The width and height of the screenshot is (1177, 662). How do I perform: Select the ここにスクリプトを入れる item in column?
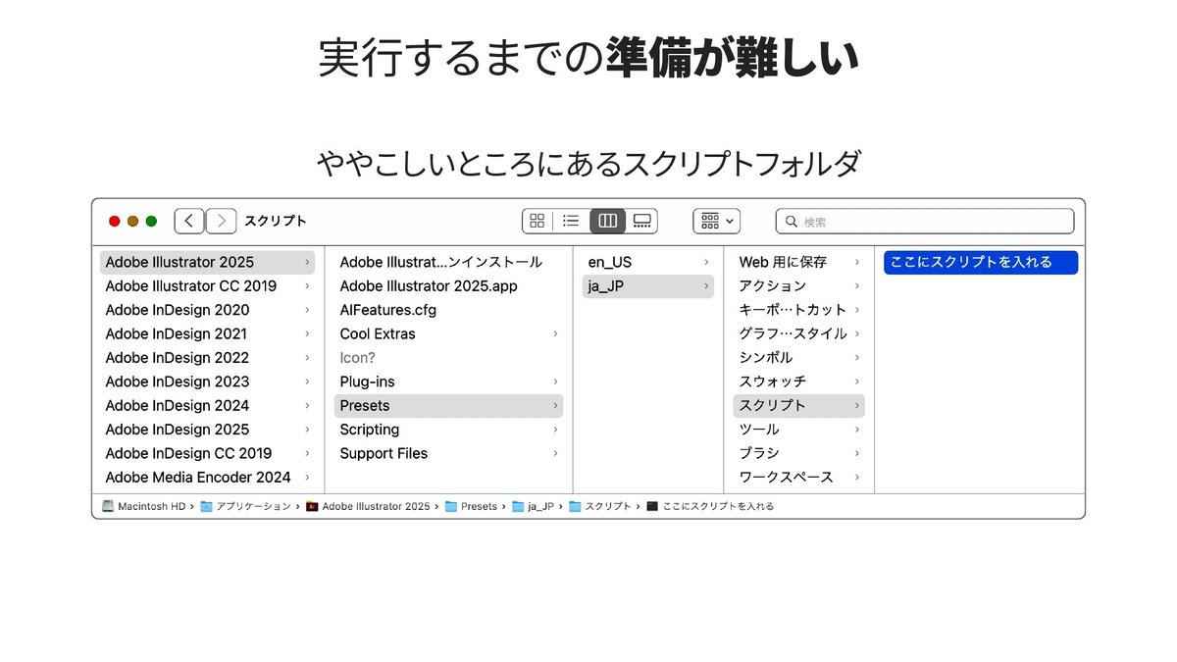[981, 262]
